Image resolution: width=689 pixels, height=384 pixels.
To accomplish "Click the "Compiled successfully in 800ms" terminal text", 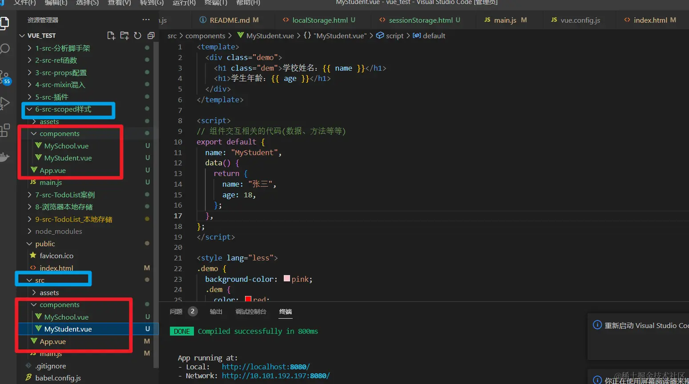I will click(258, 331).
